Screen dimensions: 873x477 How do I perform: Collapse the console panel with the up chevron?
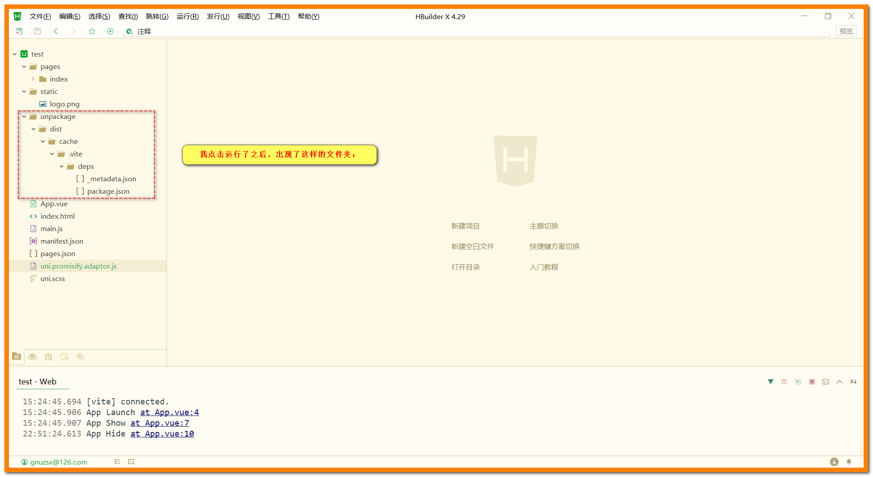[840, 382]
